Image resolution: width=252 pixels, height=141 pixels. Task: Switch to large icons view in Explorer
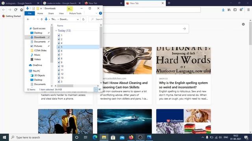100,90
